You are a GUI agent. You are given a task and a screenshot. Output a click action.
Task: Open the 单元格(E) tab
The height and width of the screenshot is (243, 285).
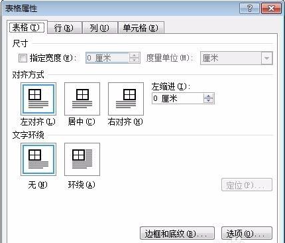point(141,28)
